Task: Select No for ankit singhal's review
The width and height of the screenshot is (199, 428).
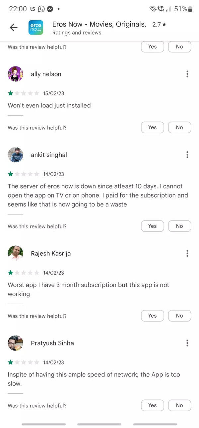Action: coord(179,226)
